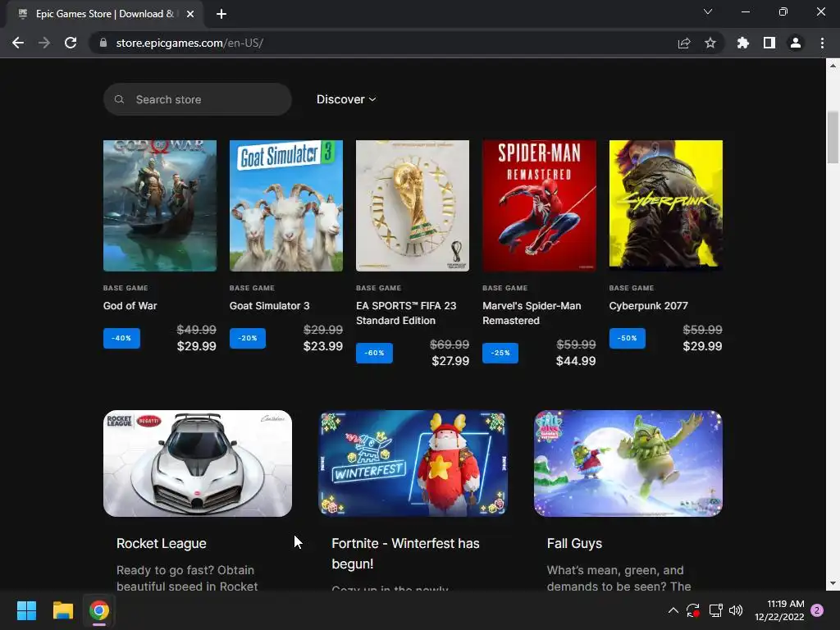
Task: Open Fall Guys banner image
Action: [x=628, y=463]
